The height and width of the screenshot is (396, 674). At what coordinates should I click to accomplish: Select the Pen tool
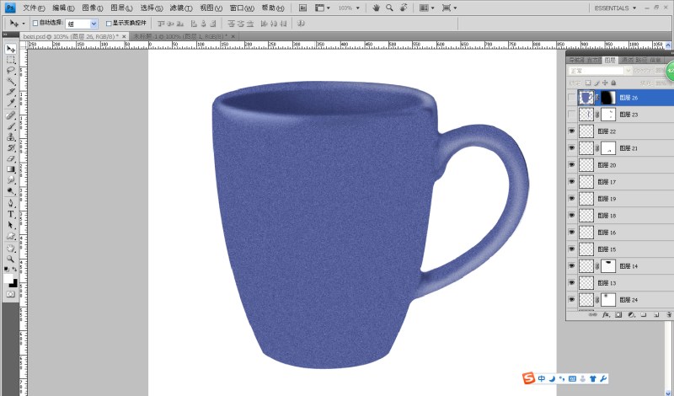pyautogui.click(x=11, y=203)
